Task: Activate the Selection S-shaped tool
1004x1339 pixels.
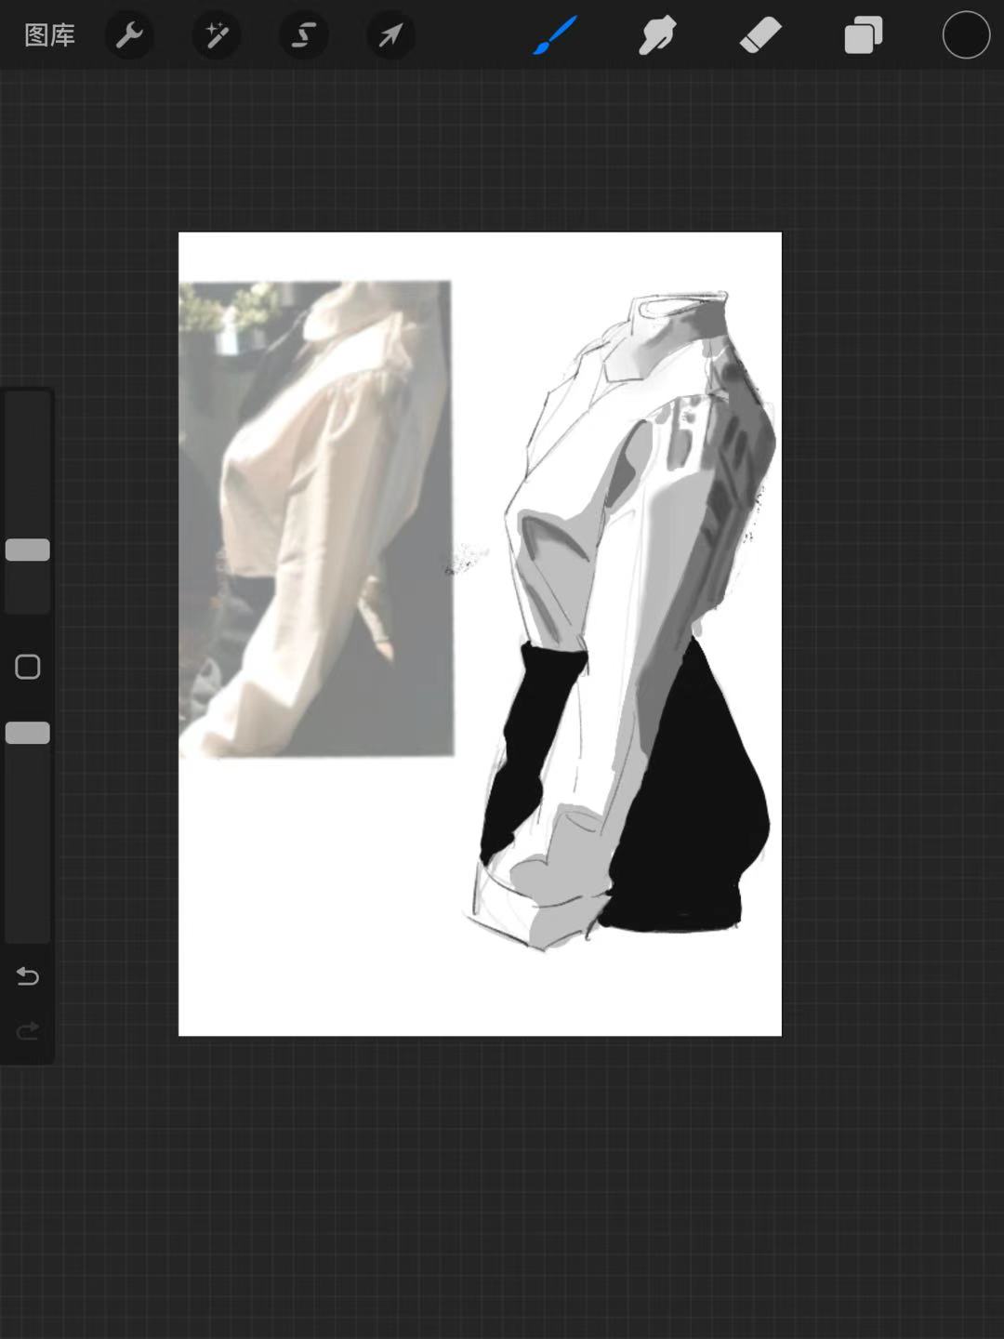Action: [x=304, y=35]
